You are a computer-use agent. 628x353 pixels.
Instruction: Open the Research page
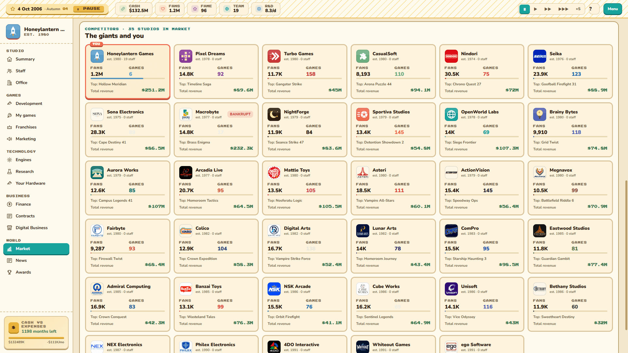tap(36, 172)
